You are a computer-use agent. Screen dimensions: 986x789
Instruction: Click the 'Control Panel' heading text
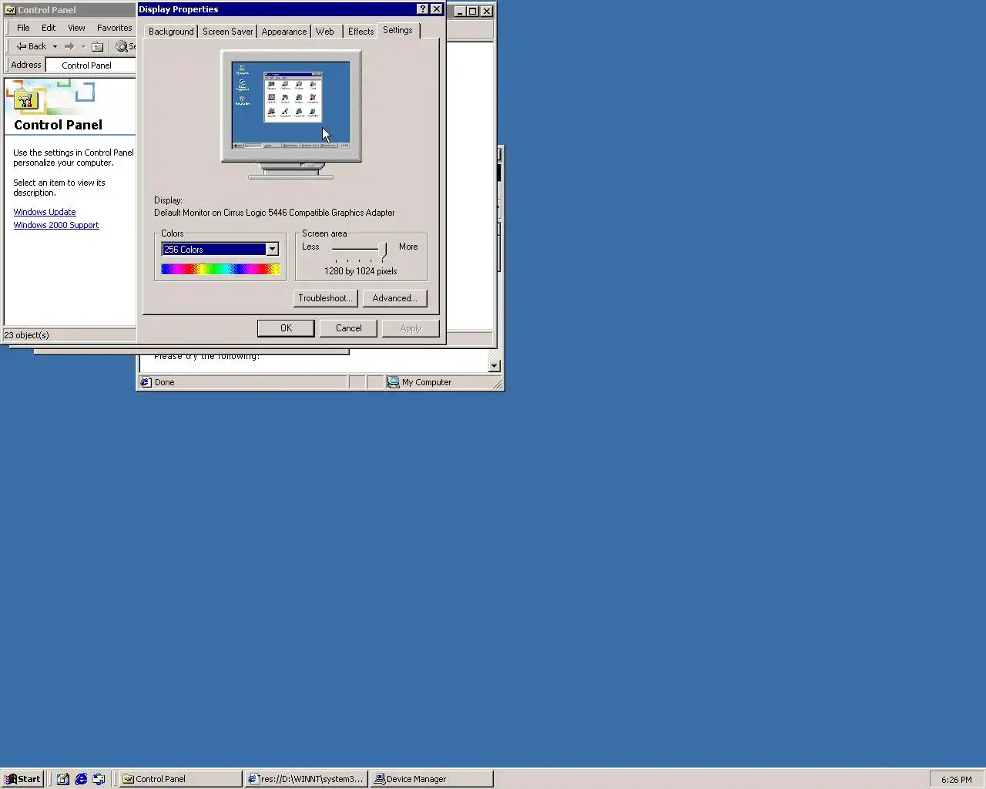(x=58, y=125)
